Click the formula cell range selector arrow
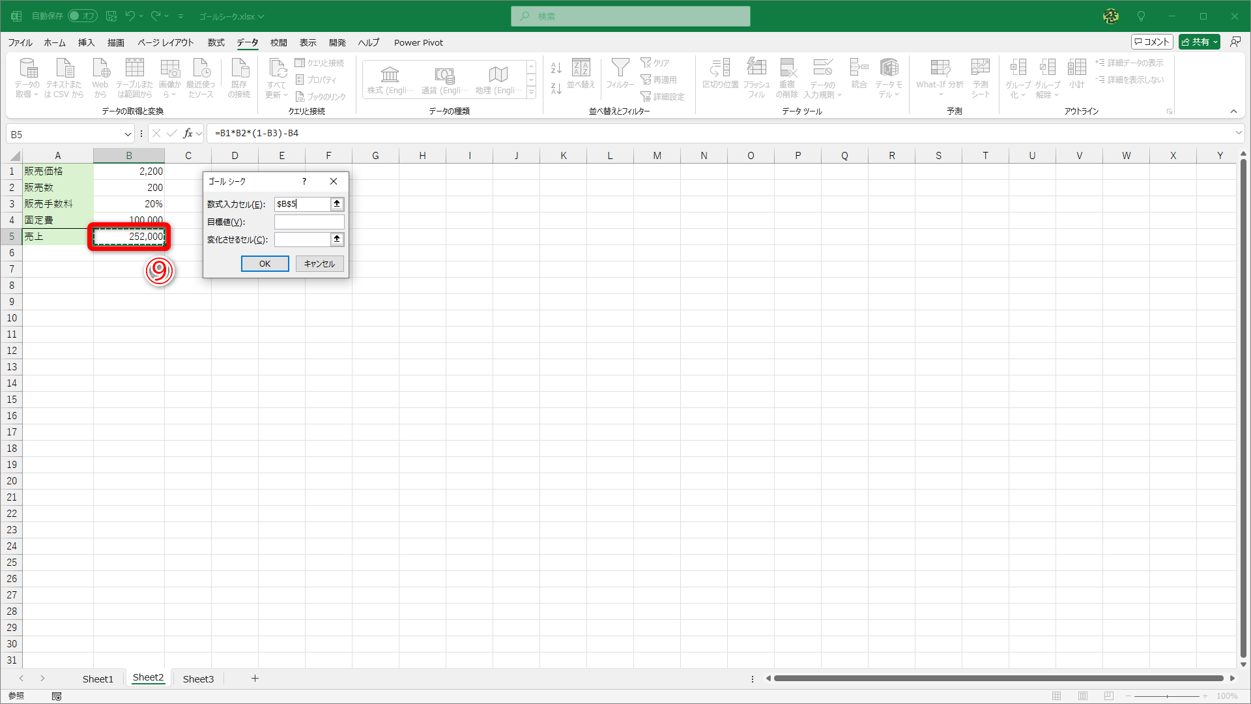 point(337,204)
